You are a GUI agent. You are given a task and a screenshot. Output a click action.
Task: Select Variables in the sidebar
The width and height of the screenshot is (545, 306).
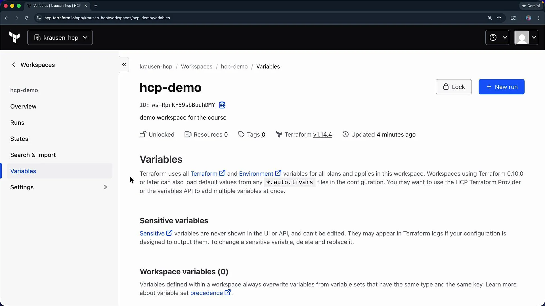click(60, 171)
